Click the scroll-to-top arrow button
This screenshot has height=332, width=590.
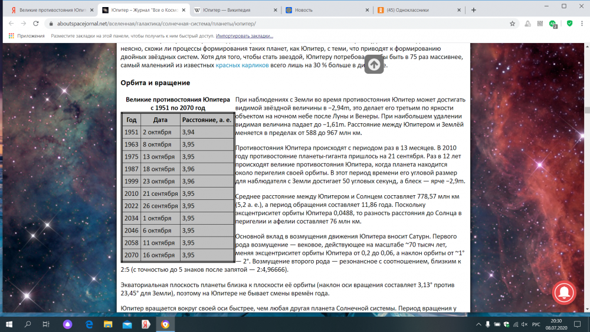coord(374,64)
